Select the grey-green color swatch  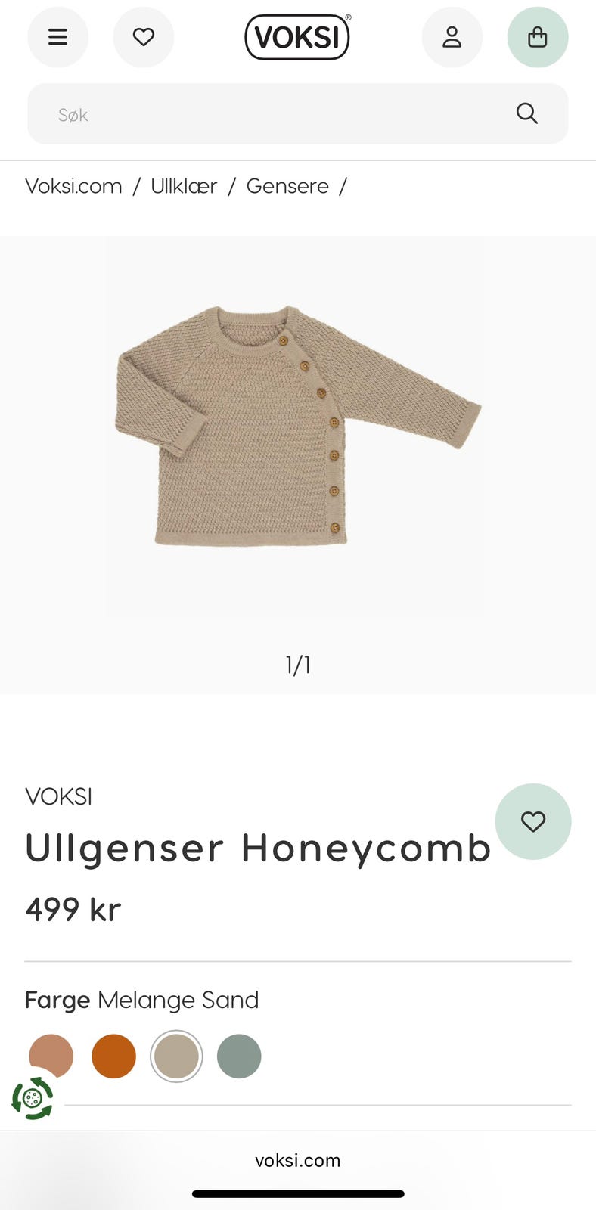(239, 1056)
